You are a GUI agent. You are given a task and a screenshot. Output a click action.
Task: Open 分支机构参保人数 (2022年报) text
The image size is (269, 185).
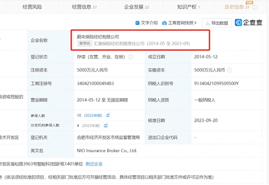point(91,126)
